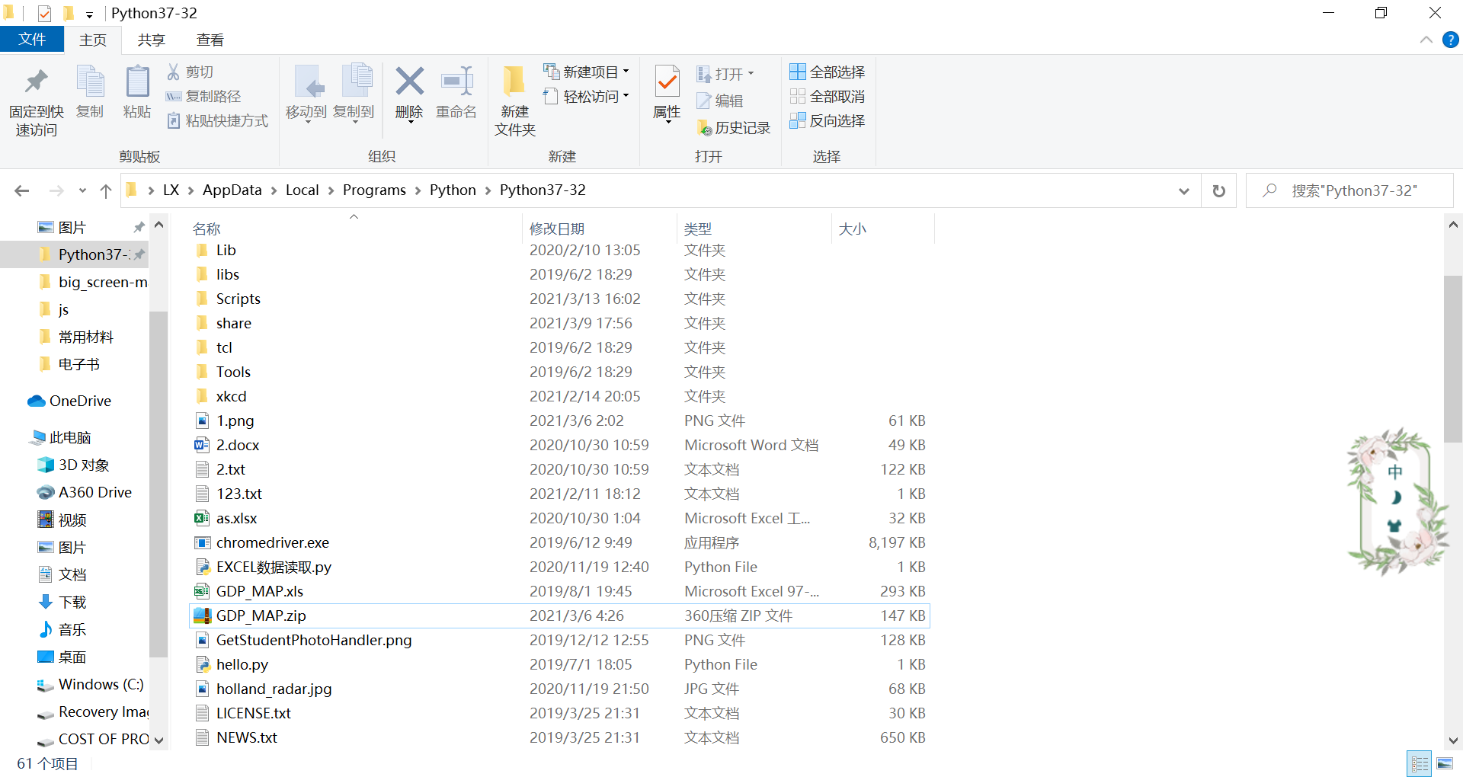This screenshot has width=1463, height=777.
Task: Switch to details view in status bar
Action: tap(1420, 763)
